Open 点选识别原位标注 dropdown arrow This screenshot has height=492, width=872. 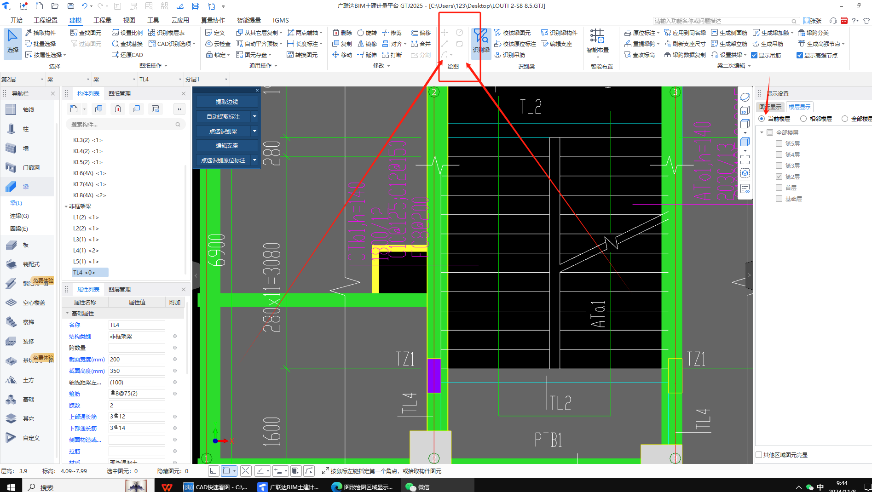click(x=254, y=160)
